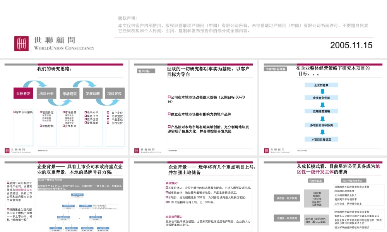
Task: Click the checkbox bullet beside 客户目标解析
Action: 15,112
